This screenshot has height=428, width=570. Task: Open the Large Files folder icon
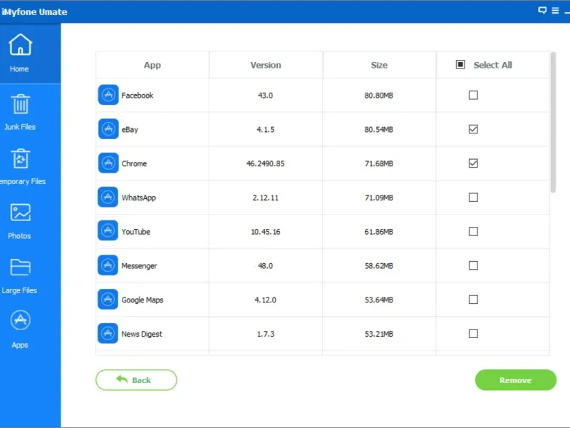(21, 267)
